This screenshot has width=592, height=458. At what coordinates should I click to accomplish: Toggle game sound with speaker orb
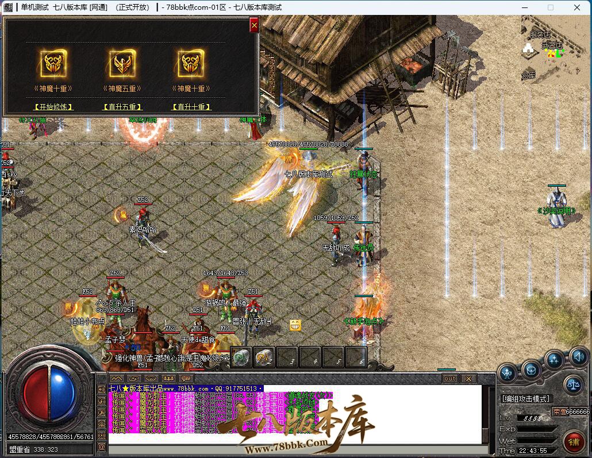[578, 357]
